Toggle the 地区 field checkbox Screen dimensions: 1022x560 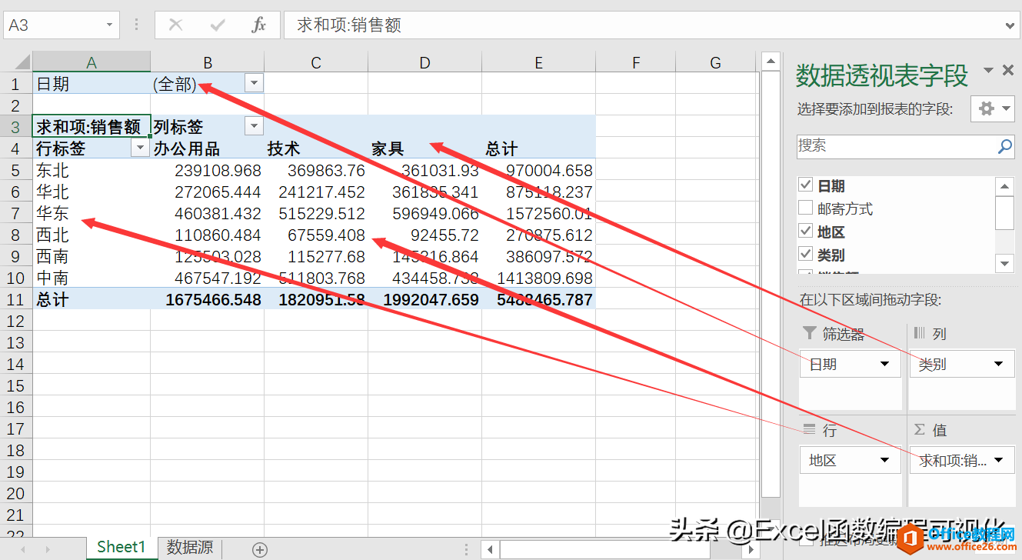pyautogui.click(x=805, y=231)
